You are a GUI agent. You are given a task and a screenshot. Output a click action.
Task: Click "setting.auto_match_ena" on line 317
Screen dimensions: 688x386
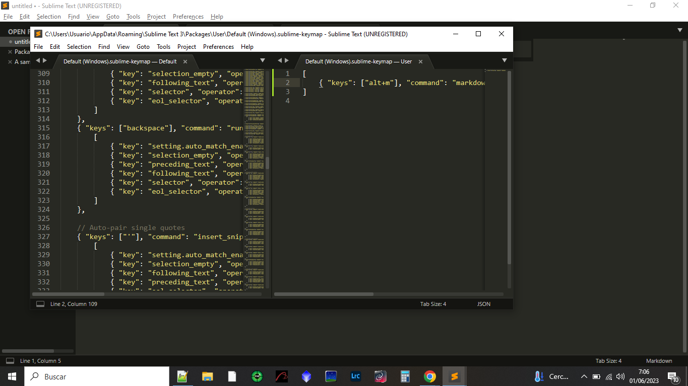[x=196, y=146]
